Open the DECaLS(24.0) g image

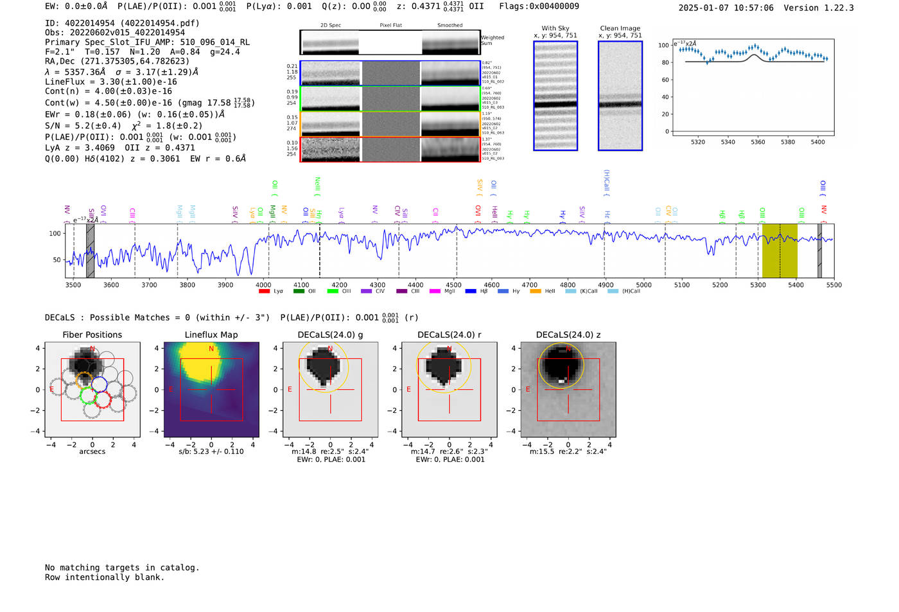pyautogui.click(x=331, y=390)
